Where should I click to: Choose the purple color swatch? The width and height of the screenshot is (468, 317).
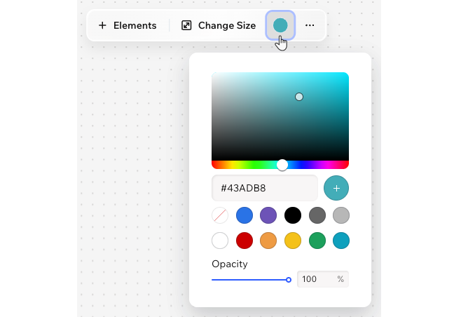coord(268,215)
